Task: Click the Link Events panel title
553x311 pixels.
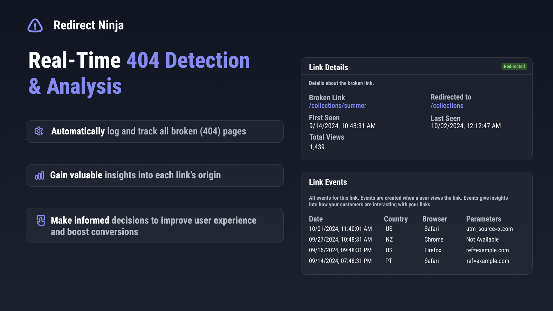Action: (x=328, y=182)
